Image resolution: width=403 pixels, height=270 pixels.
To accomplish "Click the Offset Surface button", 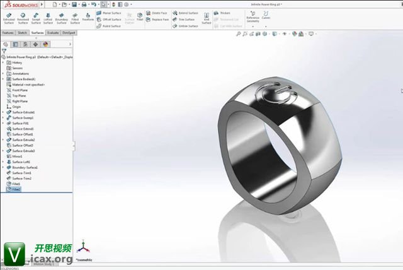I will [x=111, y=20].
